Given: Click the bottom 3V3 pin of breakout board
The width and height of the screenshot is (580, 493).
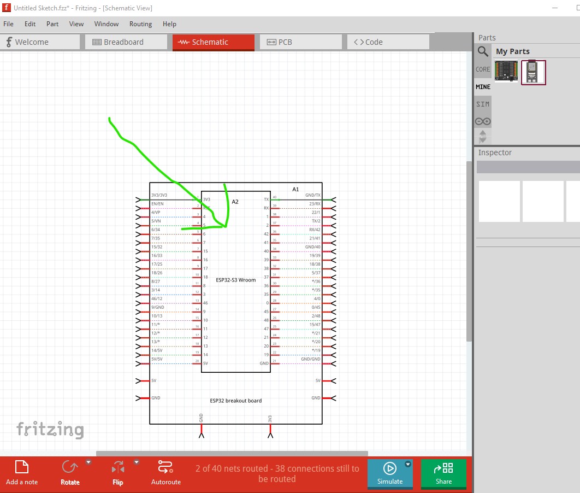Looking at the screenshot, I should click(x=270, y=431).
